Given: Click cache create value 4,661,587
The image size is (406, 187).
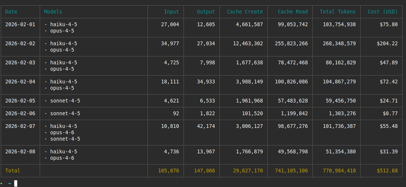Looking at the screenshot, I should pos(249,24).
